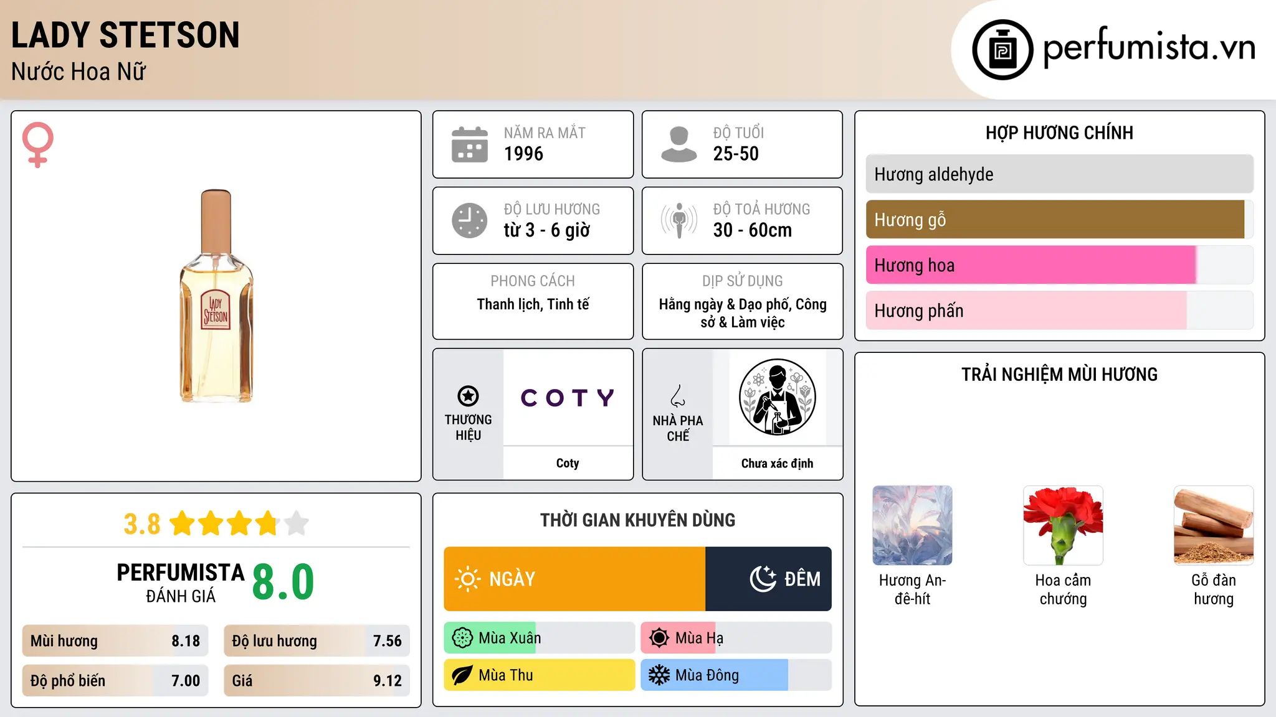Click the Độ phổ biến score 7.00 row
The width and height of the screenshot is (1276, 717).
coord(115,681)
